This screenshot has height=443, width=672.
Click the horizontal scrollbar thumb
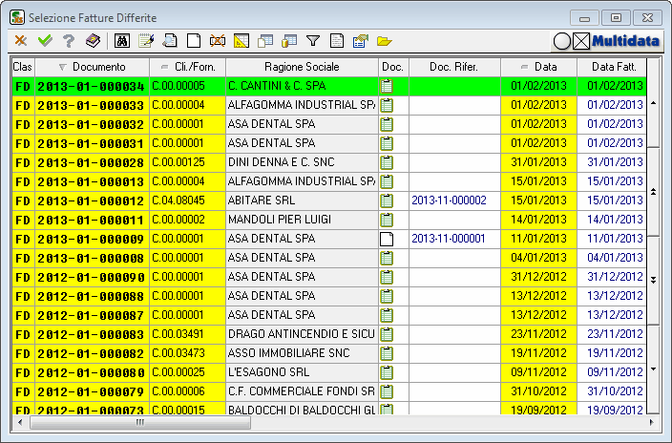coord(140,422)
